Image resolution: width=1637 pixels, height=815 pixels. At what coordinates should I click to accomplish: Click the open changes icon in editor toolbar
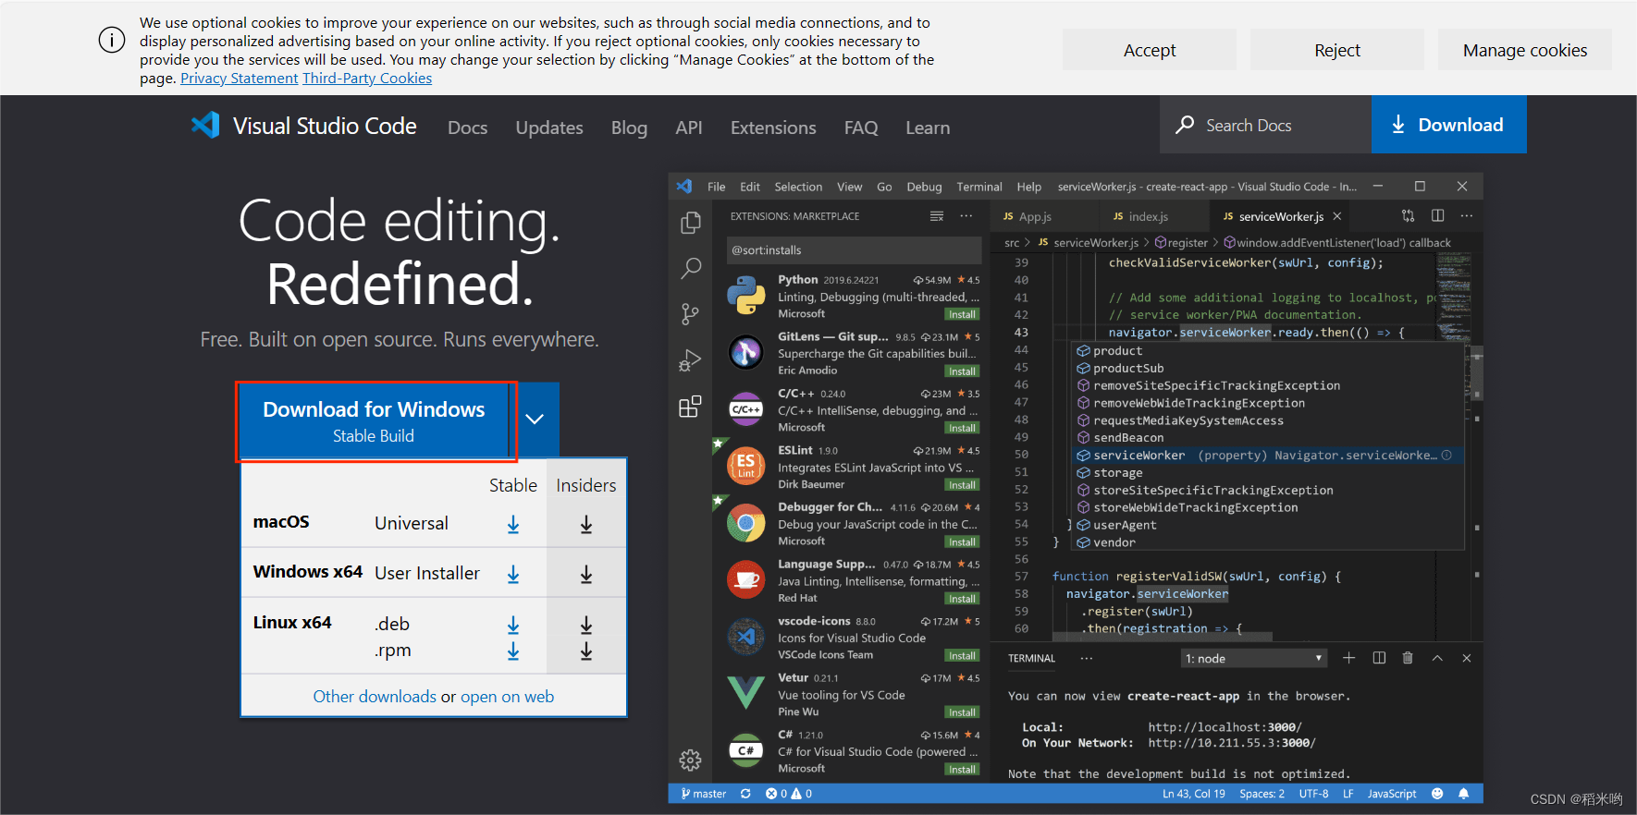[x=1408, y=215]
